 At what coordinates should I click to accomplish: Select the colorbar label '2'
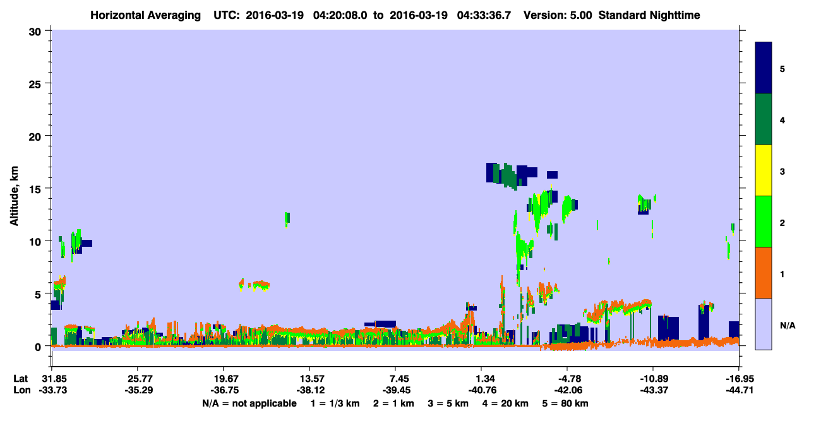click(782, 223)
